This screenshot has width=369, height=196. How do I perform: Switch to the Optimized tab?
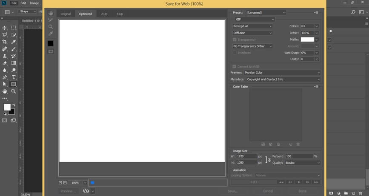tap(85, 14)
